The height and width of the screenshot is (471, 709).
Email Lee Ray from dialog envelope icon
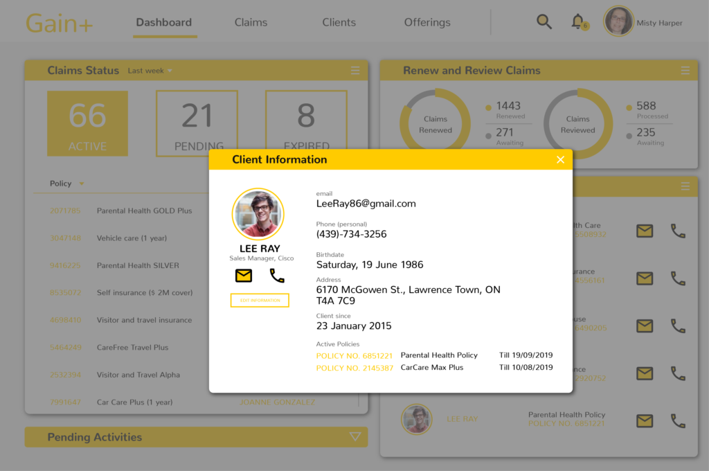(244, 276)
